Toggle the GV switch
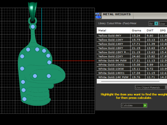 (153, 24)
